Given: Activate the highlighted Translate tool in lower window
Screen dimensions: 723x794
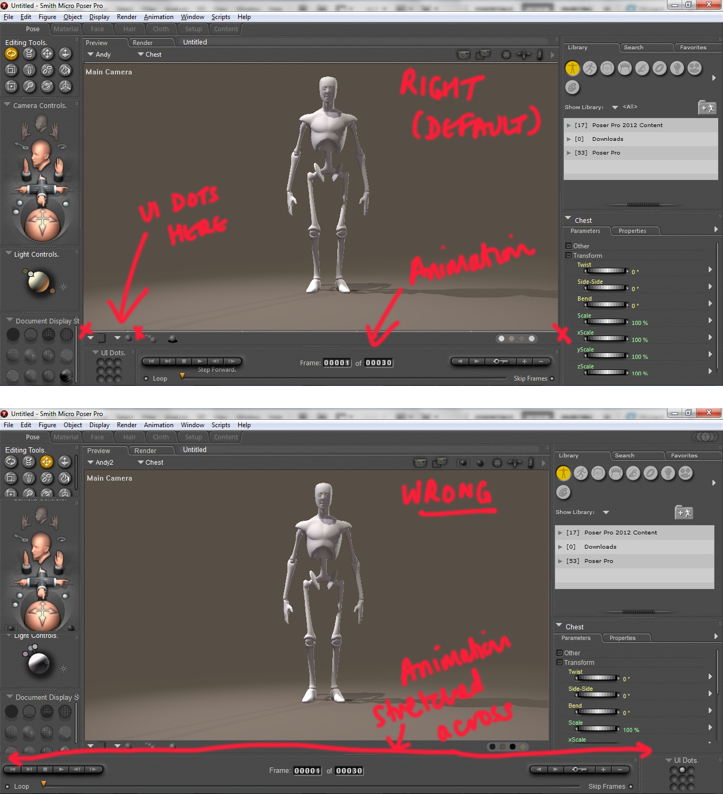Looking at the screenshot, I should [47, 462].
